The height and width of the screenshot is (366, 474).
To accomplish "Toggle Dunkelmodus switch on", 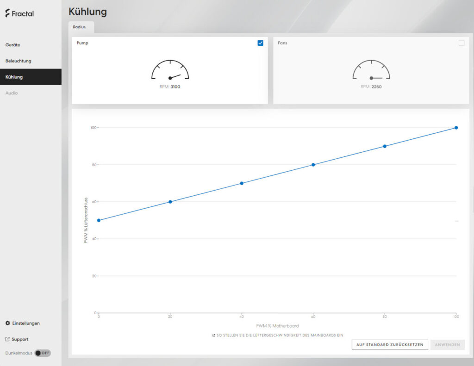I will (x=43, y=353).
